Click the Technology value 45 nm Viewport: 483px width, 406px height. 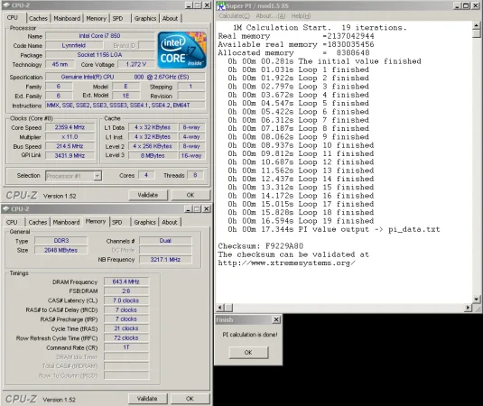tap(60, 64)
